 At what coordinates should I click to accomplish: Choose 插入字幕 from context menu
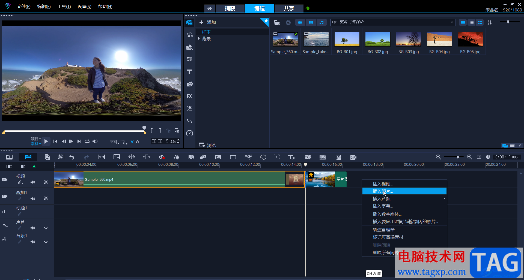coord(404,206)
